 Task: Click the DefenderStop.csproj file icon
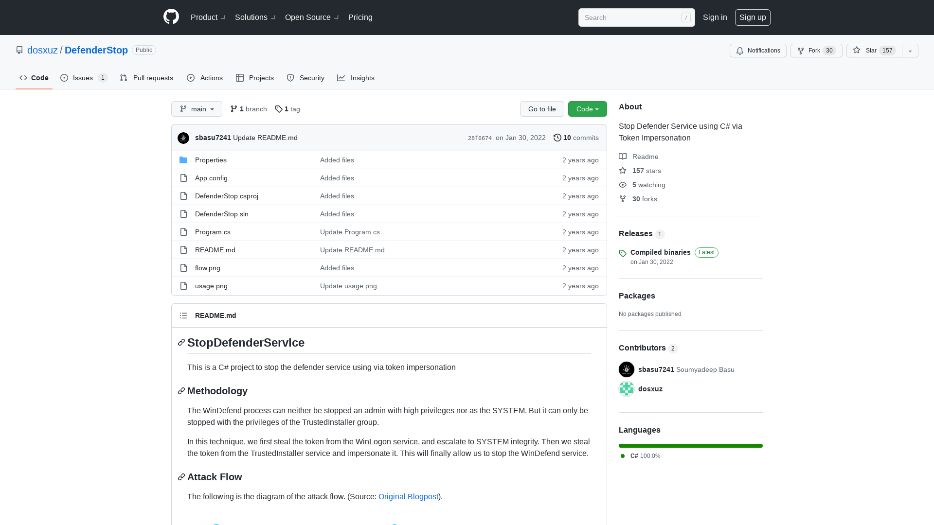pos(183,196)
